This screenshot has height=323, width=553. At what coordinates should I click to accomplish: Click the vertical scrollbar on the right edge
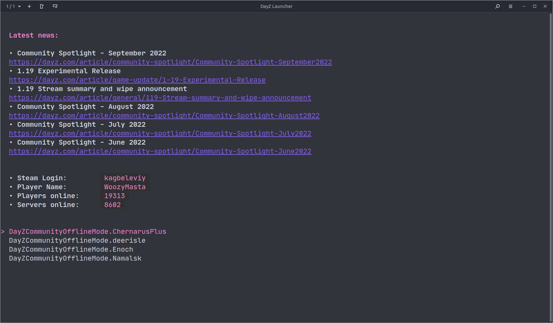coord(551,167)
